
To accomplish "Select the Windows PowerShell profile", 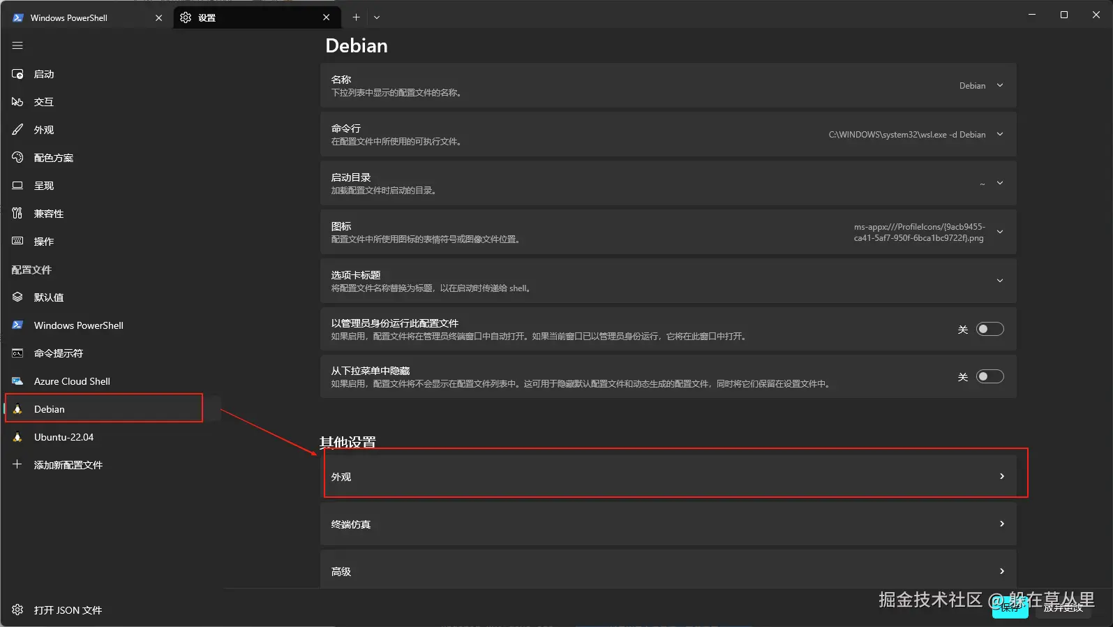I will tap(112, 325).
